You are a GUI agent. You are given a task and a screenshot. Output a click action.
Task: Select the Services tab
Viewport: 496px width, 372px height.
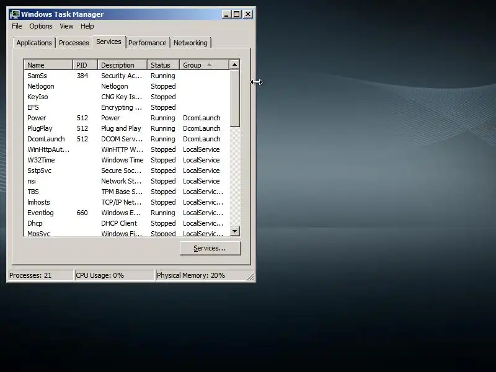coord(108,42)
